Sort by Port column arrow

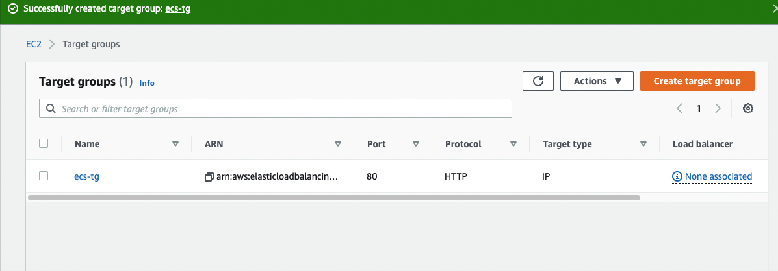click(x=416, y=144)
